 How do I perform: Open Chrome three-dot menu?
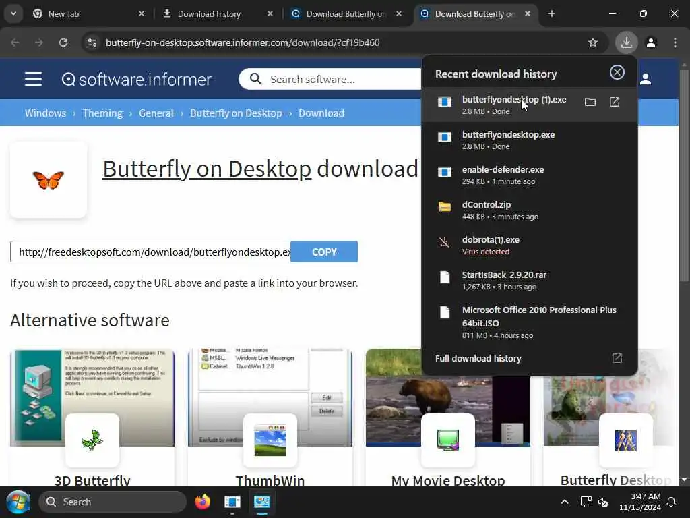[675, 42]
